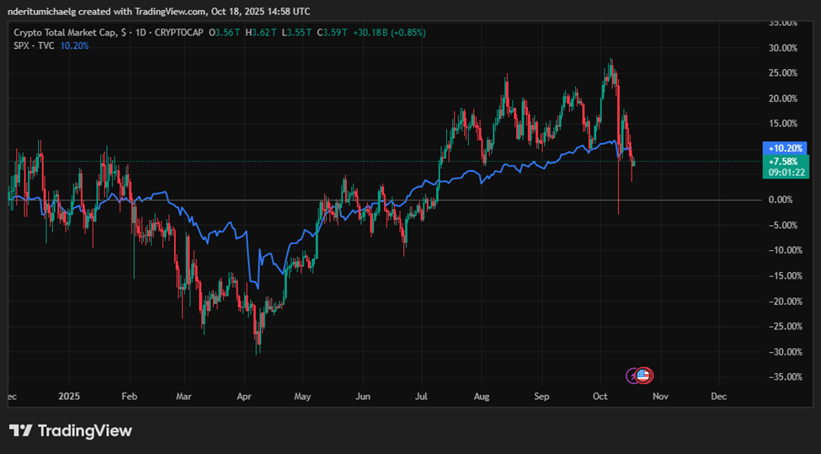Click the CRYPTOCAP source label
The width and height of the screenshot is (821, 454).
(179, 33)
